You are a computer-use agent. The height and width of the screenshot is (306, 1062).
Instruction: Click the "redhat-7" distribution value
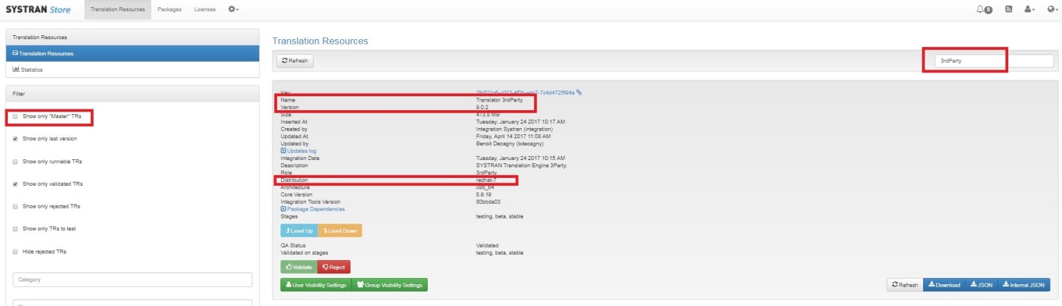(486, 180)
